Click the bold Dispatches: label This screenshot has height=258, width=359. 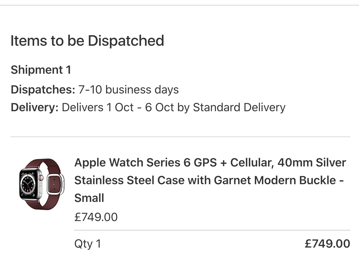43,89
